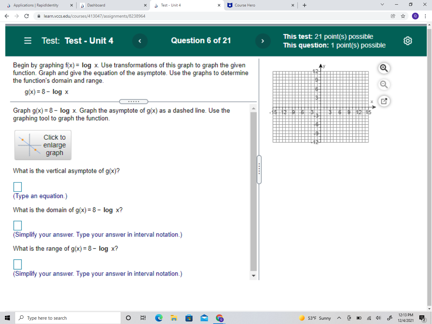Launch Microsoft Edge from the taskbar
Viewport: 432px width, 324px height.
159,318
